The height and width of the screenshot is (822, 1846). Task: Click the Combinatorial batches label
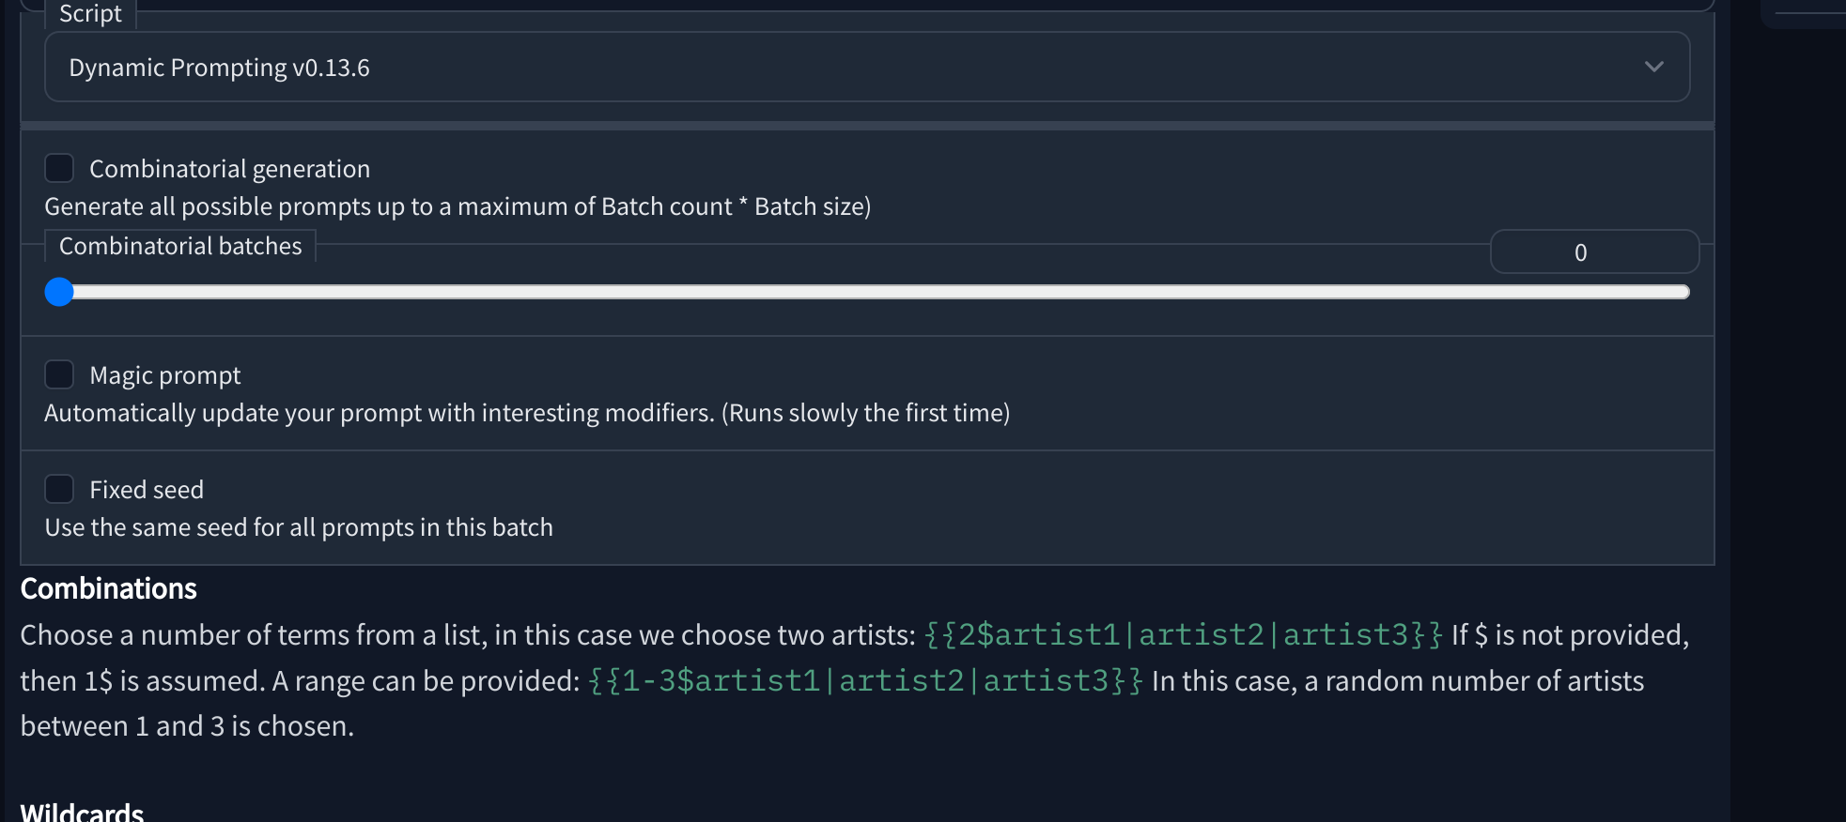180,246
